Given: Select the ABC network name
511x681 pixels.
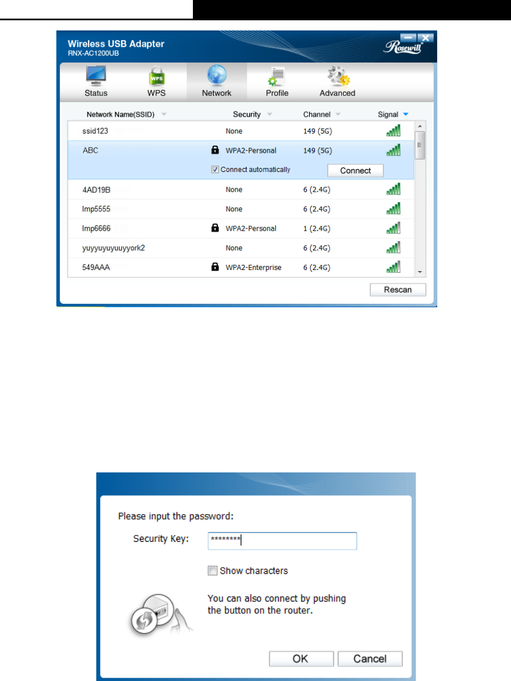Looking at the screenshot, I should (x=90, y=151).
